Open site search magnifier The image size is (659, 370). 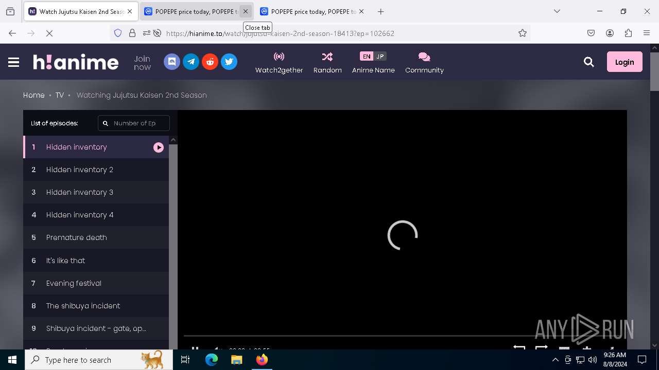[589, 62]
